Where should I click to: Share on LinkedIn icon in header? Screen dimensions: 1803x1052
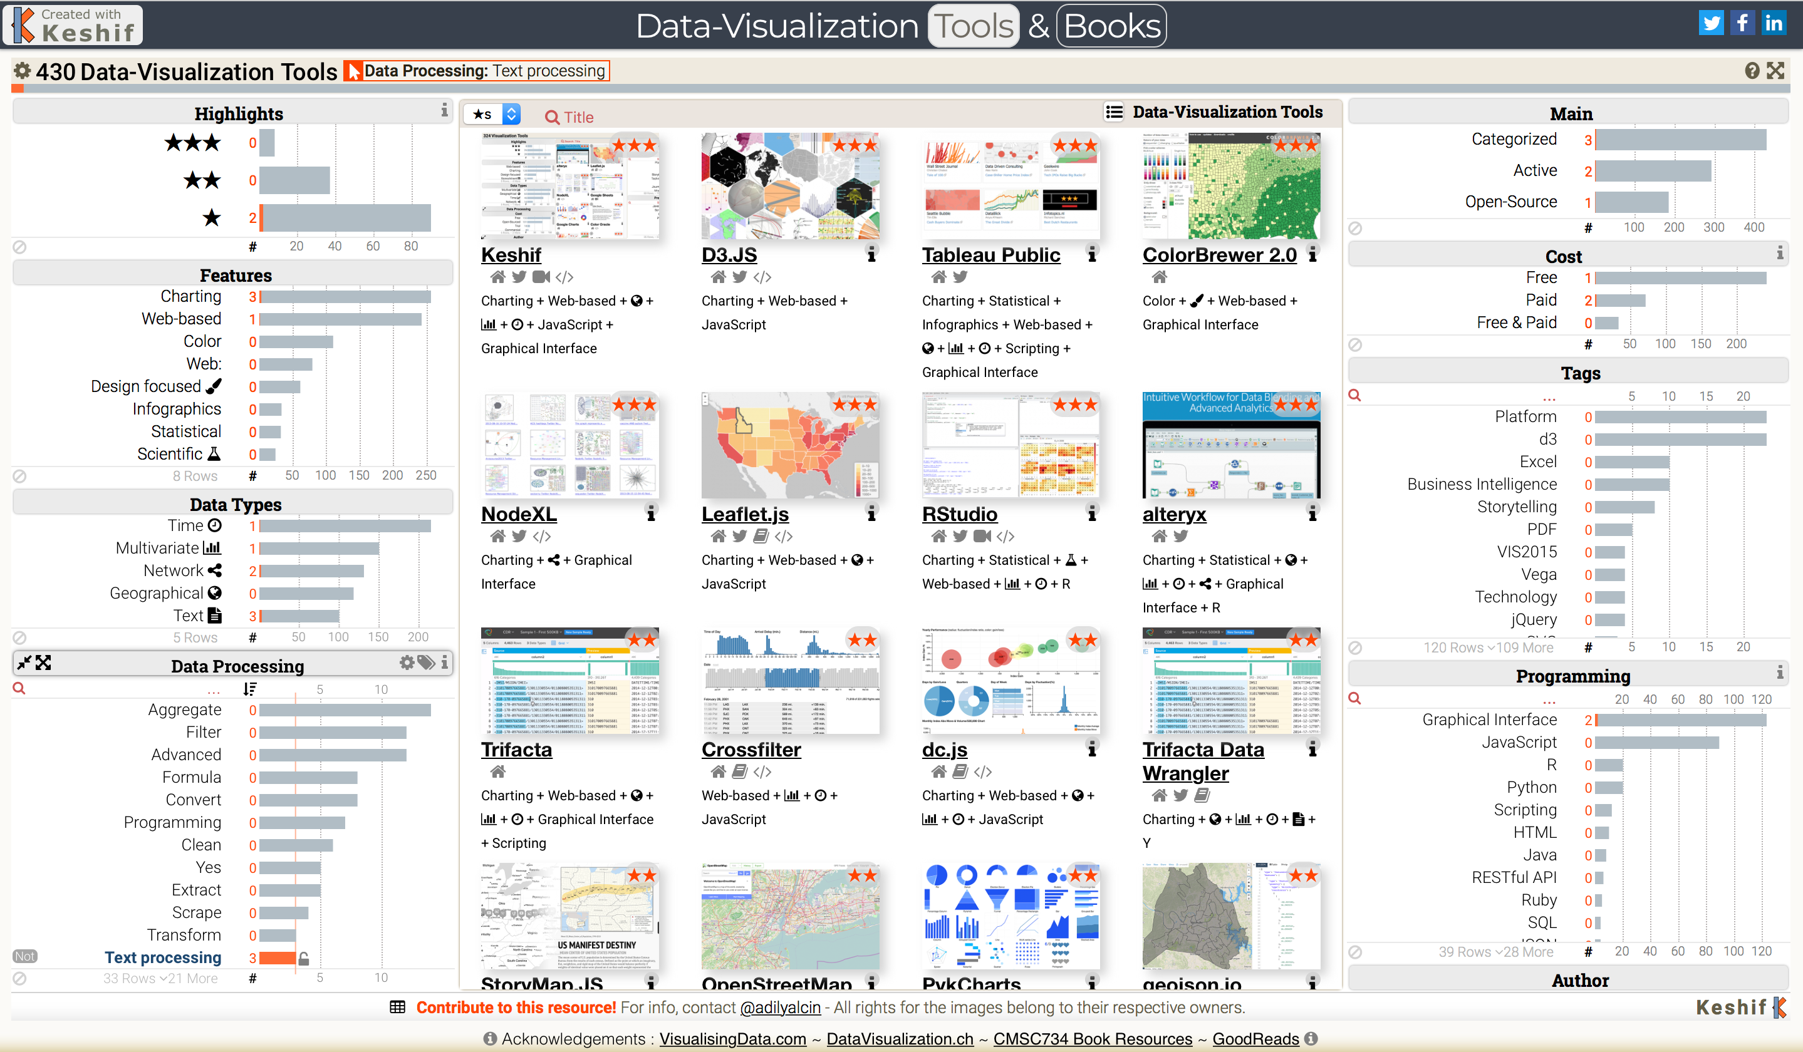(1773, 23)
